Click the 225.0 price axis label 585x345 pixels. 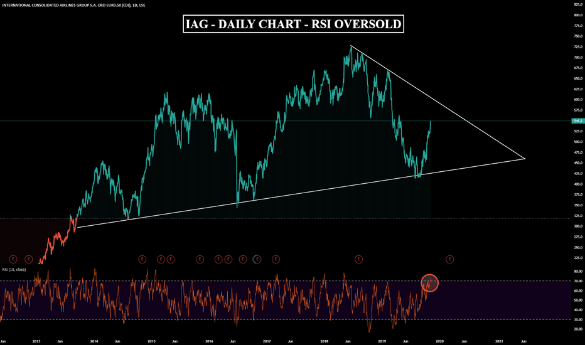tap(578, 258)
